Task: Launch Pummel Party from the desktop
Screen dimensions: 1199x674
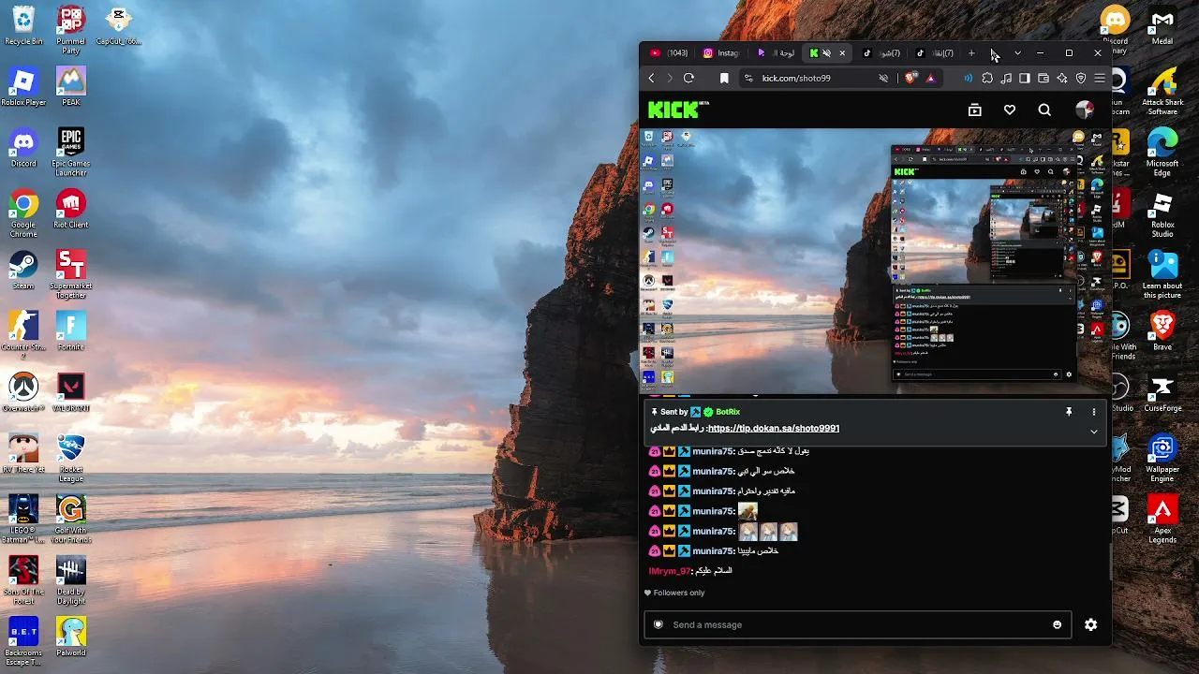Action: pyautogui.click(x=71, y=30)
